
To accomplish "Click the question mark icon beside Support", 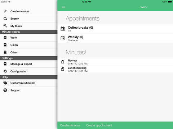I will (x=5, y=90).
